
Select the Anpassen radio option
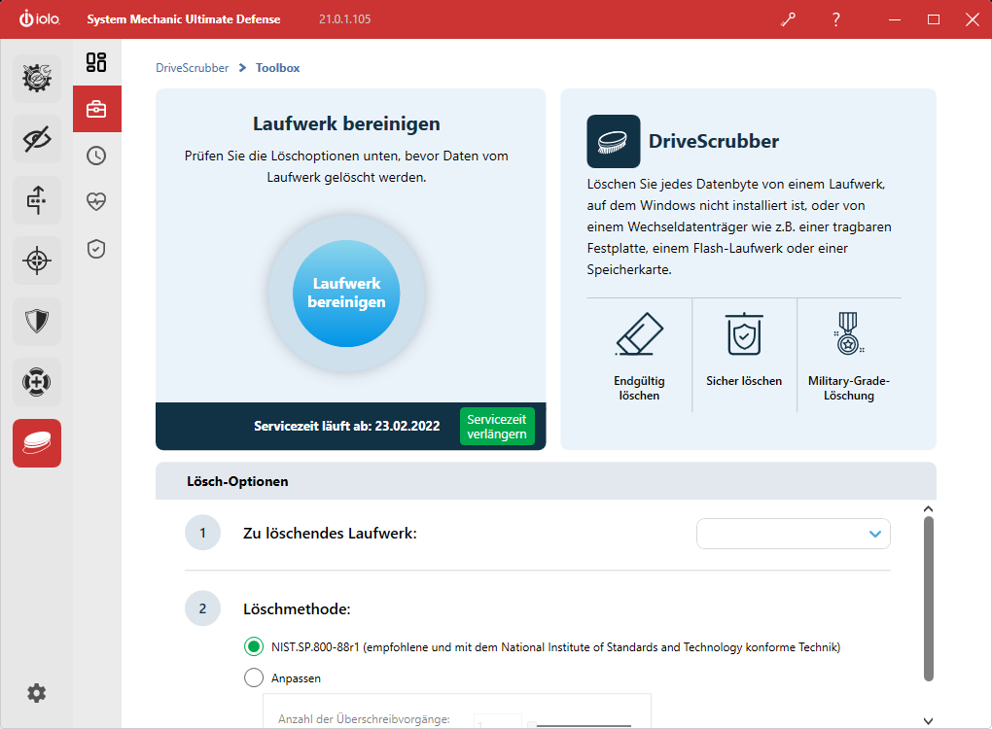coord(254,677)
